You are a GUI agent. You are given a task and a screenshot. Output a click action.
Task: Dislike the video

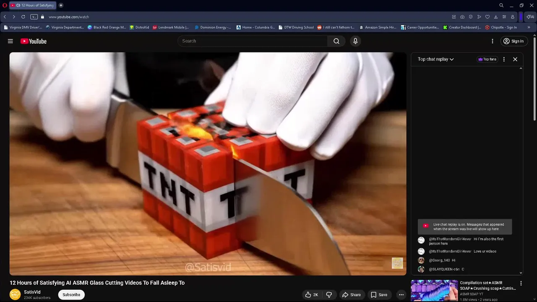click(x=329, y=295)
